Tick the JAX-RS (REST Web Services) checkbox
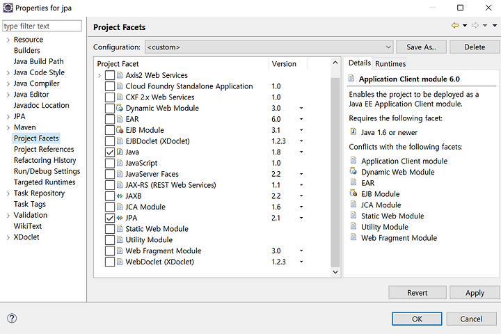501x334 pixels. [110, 185]
